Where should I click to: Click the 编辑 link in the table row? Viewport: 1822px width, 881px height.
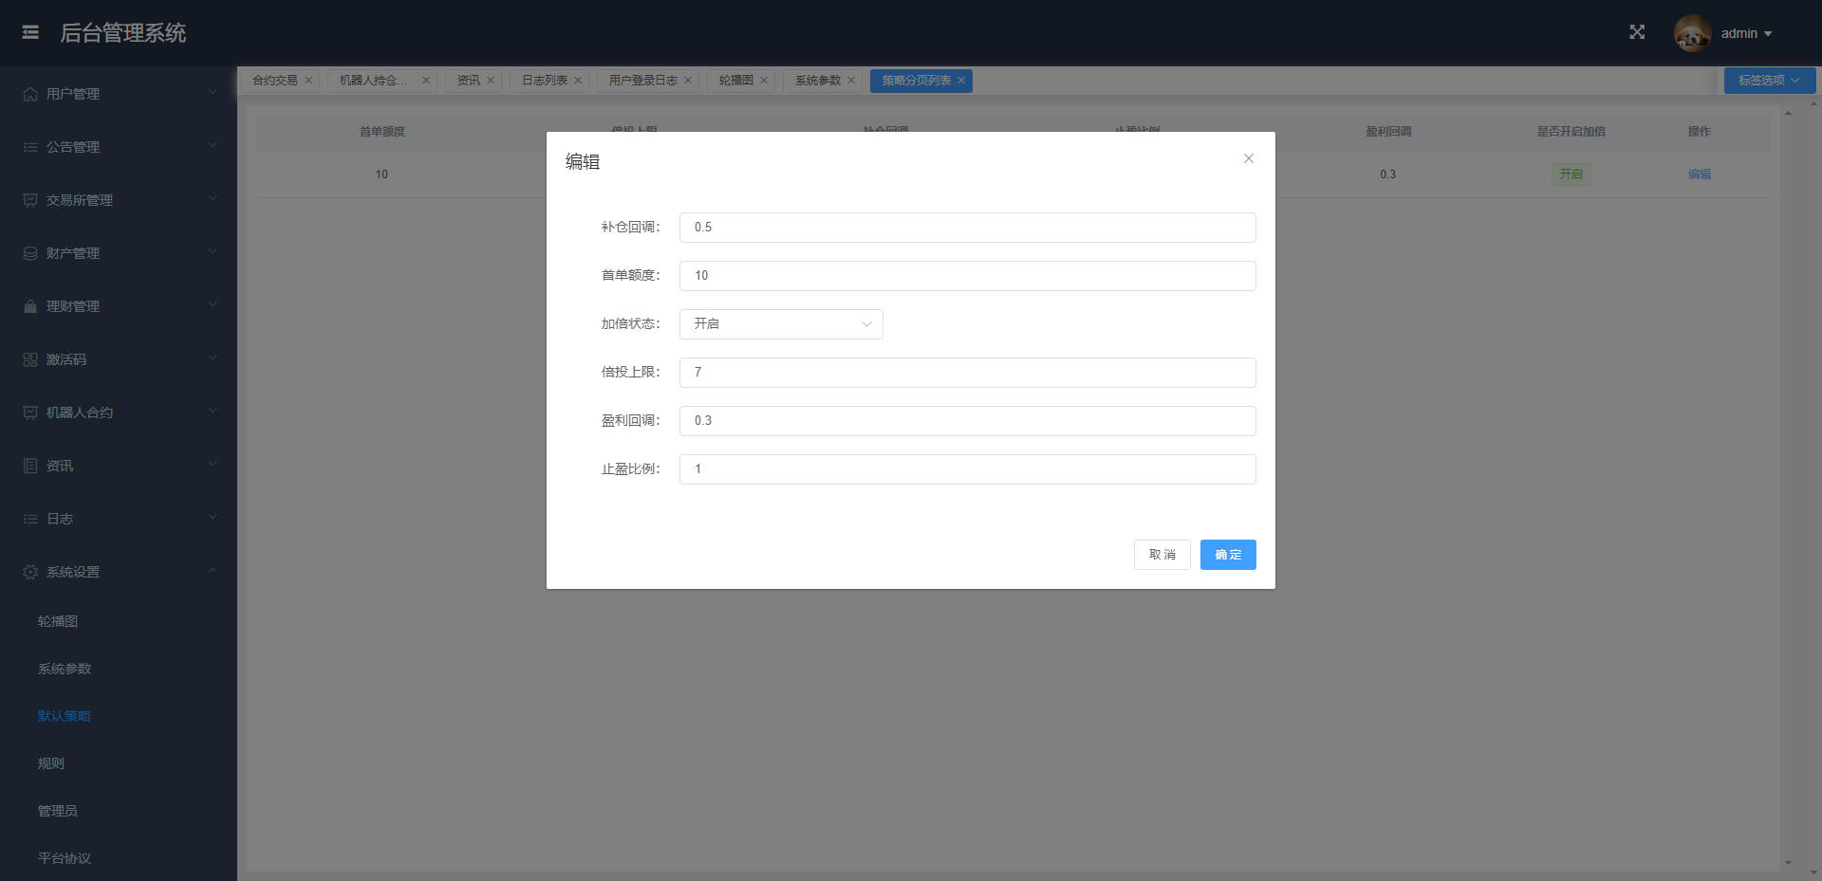1699,174
